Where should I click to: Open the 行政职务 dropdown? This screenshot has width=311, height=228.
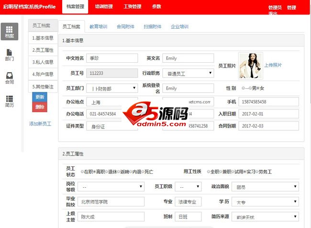(188, 73)
